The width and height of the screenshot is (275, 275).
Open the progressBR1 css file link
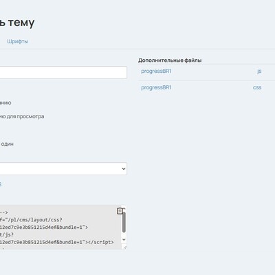(156, 87)
